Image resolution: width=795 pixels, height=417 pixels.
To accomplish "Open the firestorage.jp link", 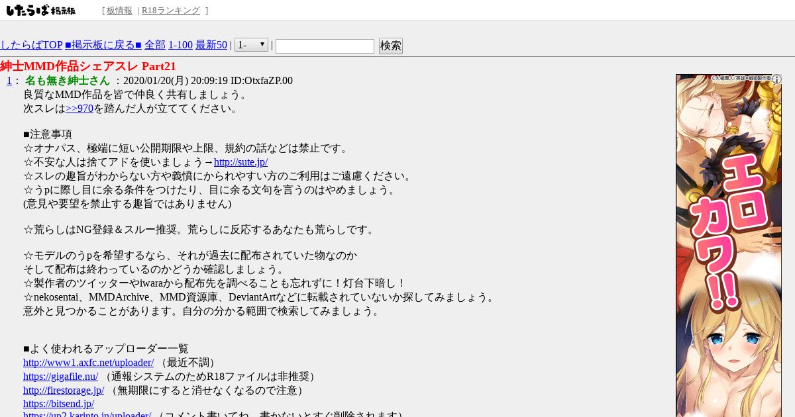I will 64,391.
